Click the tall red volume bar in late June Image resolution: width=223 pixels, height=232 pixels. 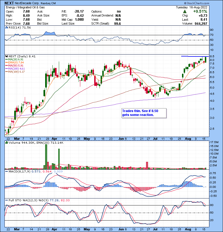click(x=147, y=165)
